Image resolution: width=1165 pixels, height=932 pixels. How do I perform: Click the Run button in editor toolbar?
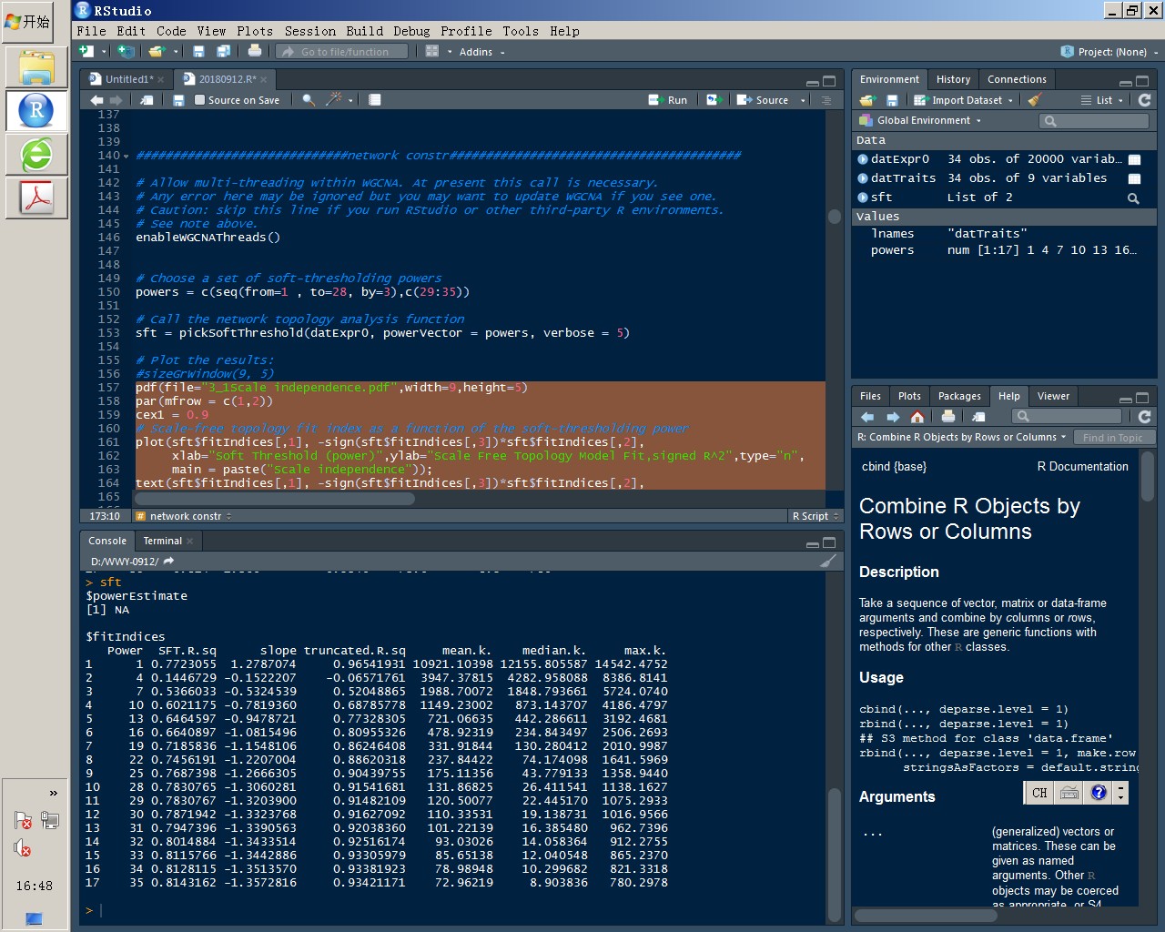668,100
